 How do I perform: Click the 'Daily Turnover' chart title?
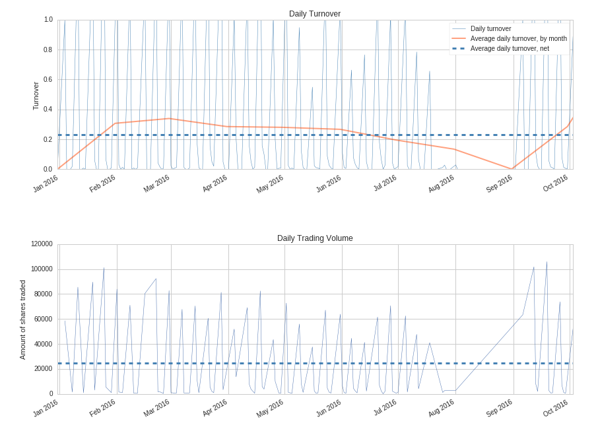[315, 14]
